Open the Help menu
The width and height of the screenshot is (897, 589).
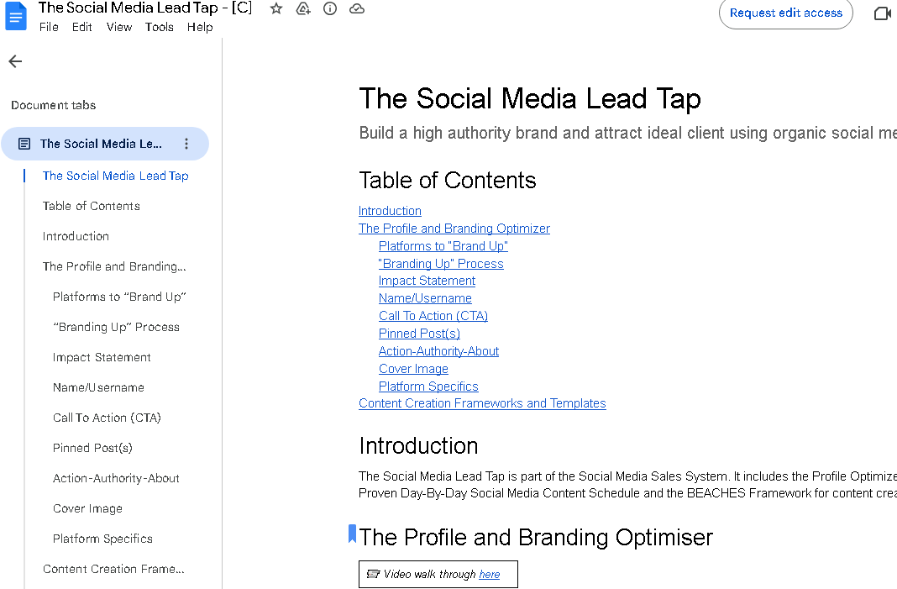(x=200, y=27)
